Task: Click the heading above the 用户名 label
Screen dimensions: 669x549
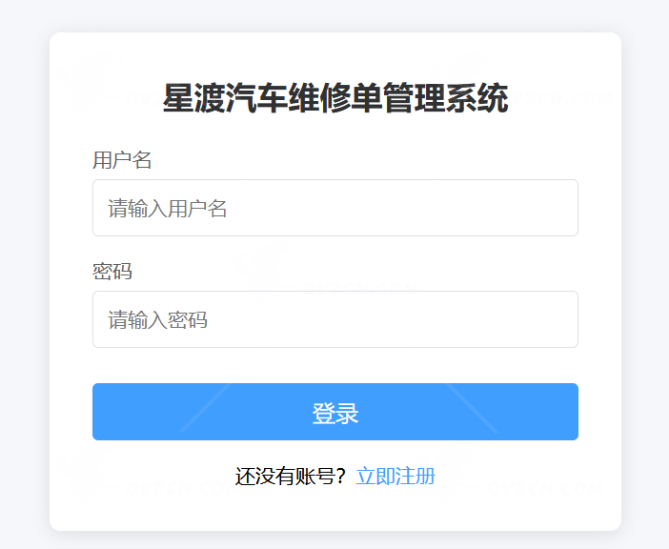Action: (334, 98)
